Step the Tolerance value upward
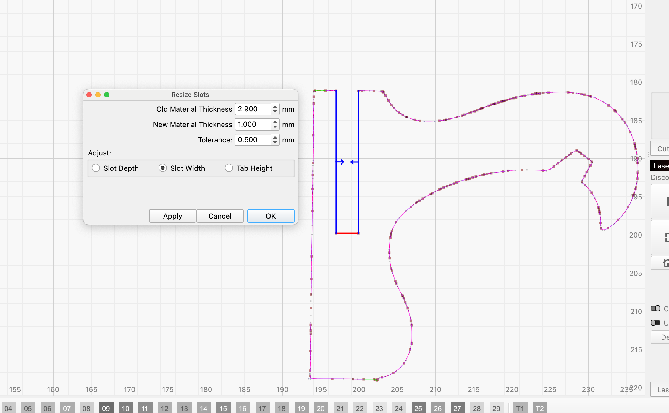 tap(275, 137)
